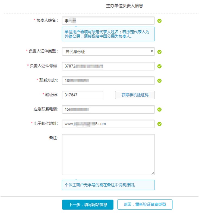Click the 个体工商户无字号 hint box
The height and width of the screenshot is (215, 199).
108,185
